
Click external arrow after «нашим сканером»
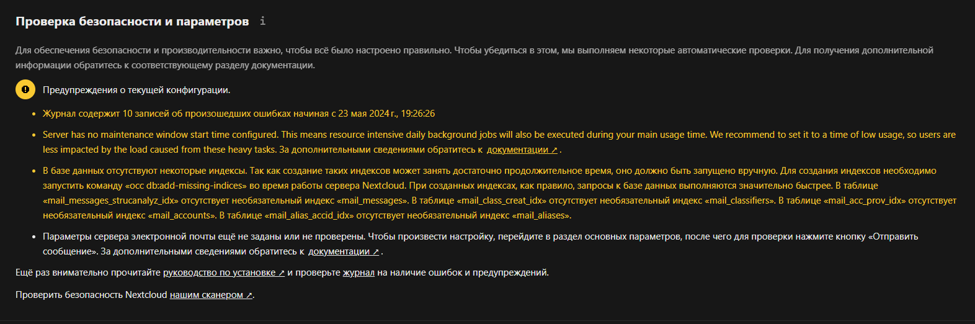click(249, 295)
